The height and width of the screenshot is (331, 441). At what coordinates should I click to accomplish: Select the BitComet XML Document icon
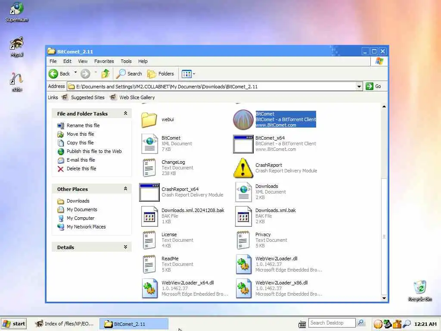pos(149,144)
